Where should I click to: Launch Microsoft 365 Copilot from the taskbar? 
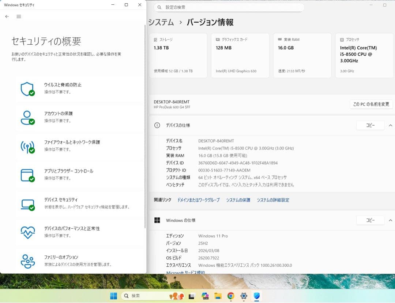click(x=205, y=296)
